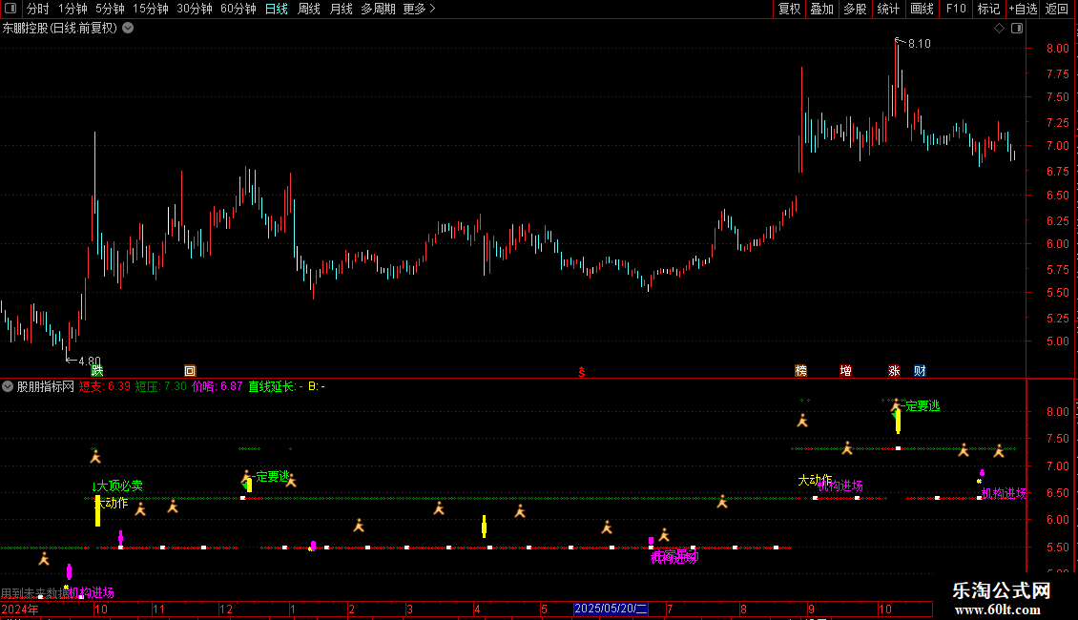Toggle the left side panel icon
Viewport: 1078px width, 620px height.
tap(10, 9)
